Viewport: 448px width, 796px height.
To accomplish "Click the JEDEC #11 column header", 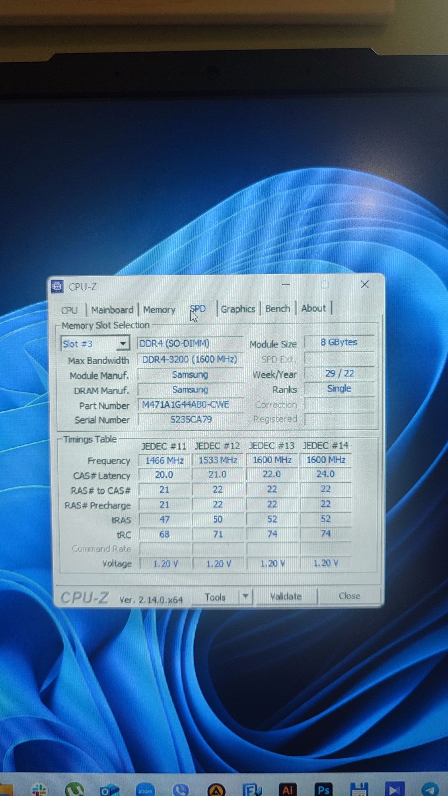I will tap(164, 446).
